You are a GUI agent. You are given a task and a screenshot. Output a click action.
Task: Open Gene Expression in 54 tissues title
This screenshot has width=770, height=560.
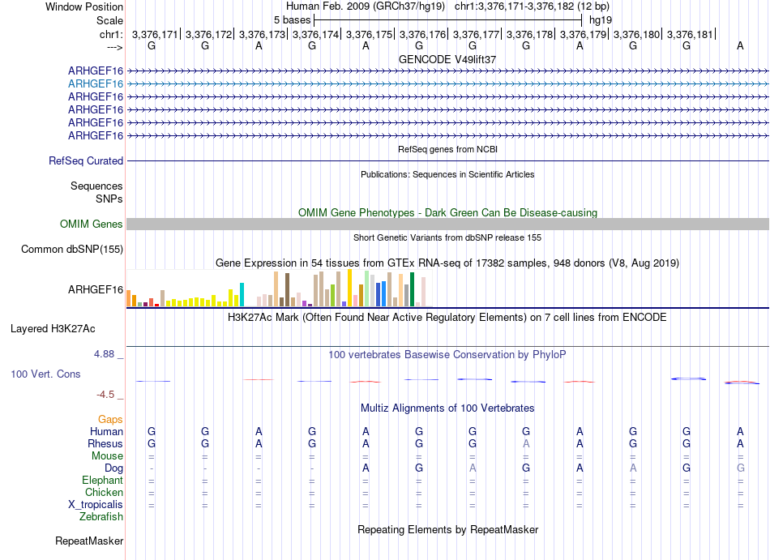[447, 263]
